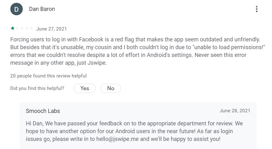
Task: Click the third grey rating star
Action: point(22,28)
